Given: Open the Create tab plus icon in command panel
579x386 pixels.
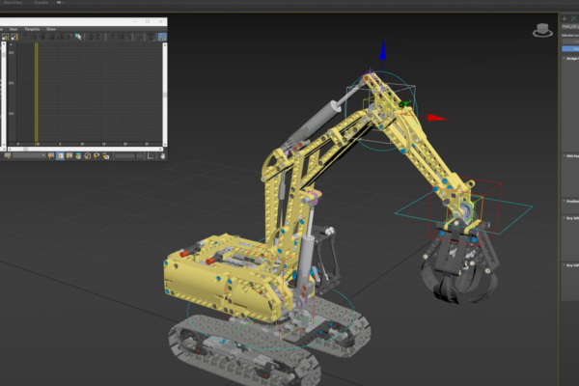Looking at the screenshot, I should click(x=565, y=18).
